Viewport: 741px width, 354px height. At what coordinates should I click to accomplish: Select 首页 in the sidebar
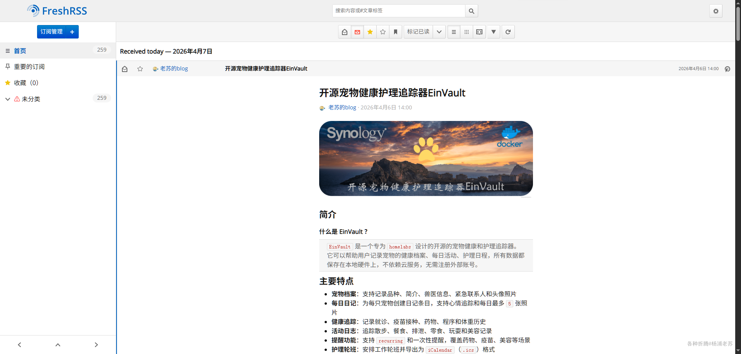pos(20,51)
